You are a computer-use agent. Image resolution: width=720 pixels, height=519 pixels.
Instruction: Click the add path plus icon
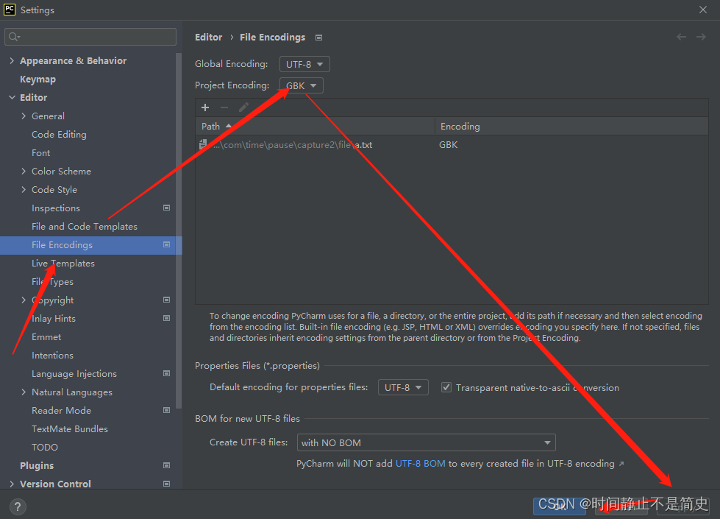(x=205, y=107)
